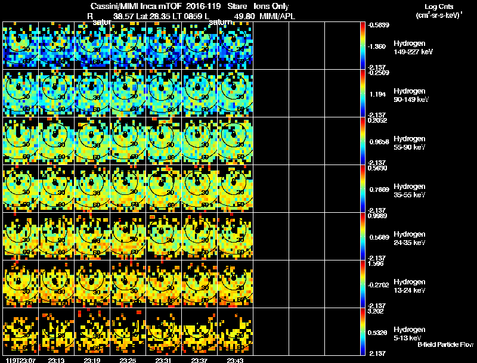Select the 5-13 keV panel at 23:25

click(x=128, y=332)
